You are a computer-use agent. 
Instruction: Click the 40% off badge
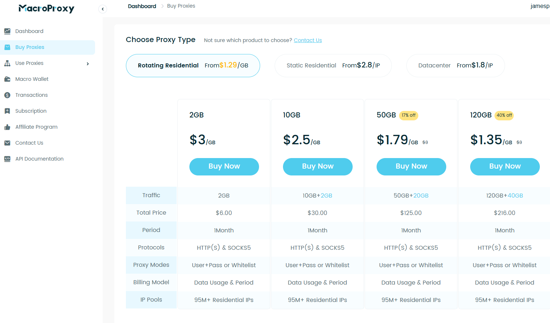tap(504, 115)
